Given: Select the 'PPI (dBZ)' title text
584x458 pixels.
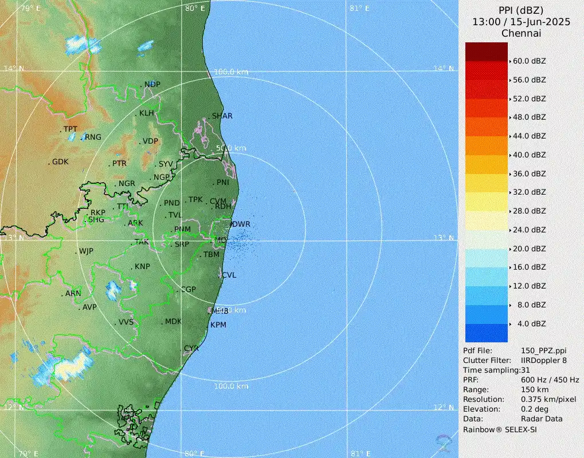Looking at the screenshot, I should click(x=521, y=10).
